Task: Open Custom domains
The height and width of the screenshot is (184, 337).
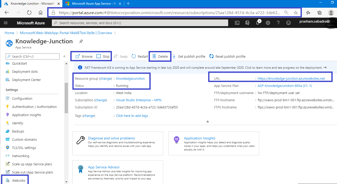Action: 24,139
